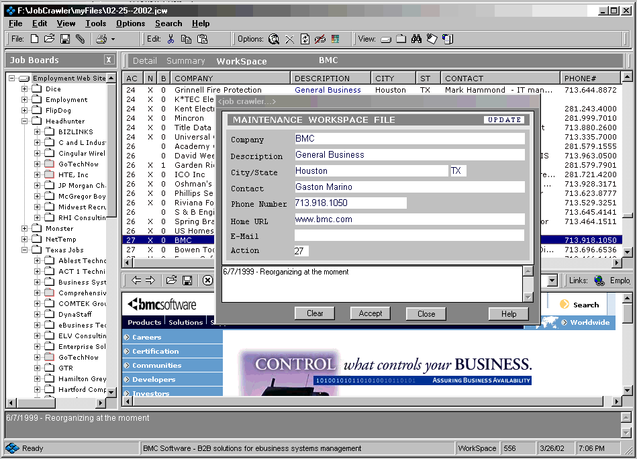Screen dimensions: 637x459
Task: Expand the Dice tree node
Action: (x=24, y=89)
